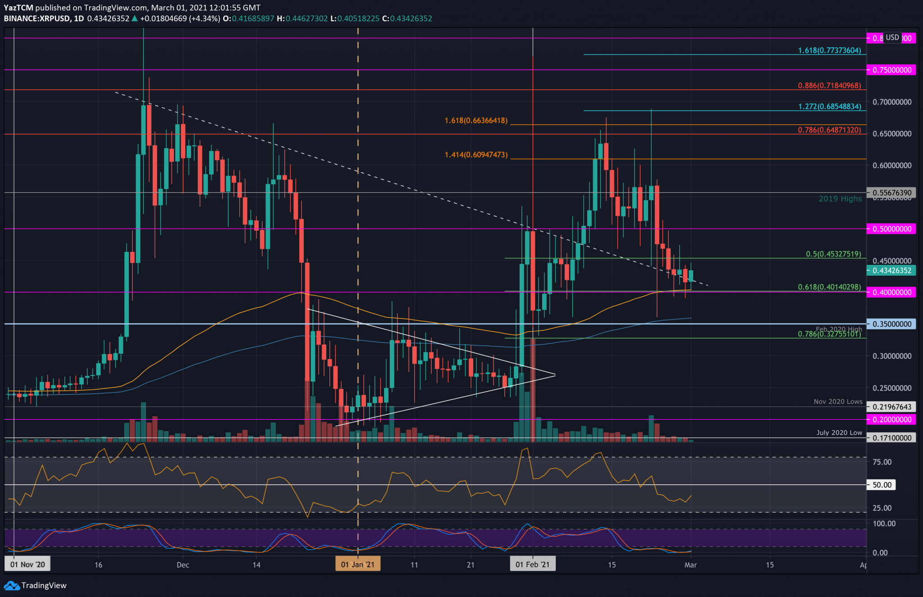The image size is (923, 597).
Task: Click the 0.21967643 price label
Action: [891, 407]
